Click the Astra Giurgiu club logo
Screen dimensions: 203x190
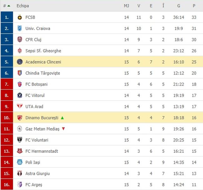(x=20, y=173)
